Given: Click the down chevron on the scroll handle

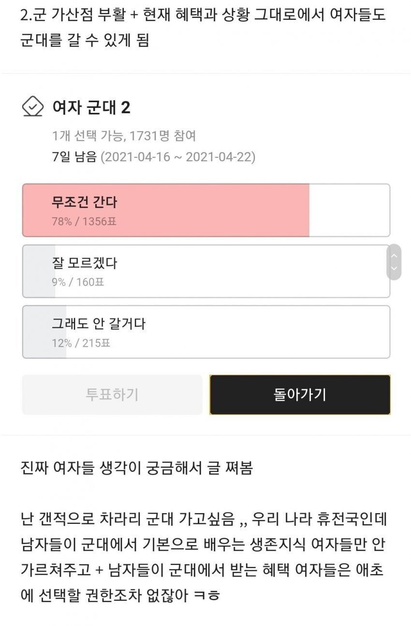Looking at the screenshot, I should click(x=394, y=268).
